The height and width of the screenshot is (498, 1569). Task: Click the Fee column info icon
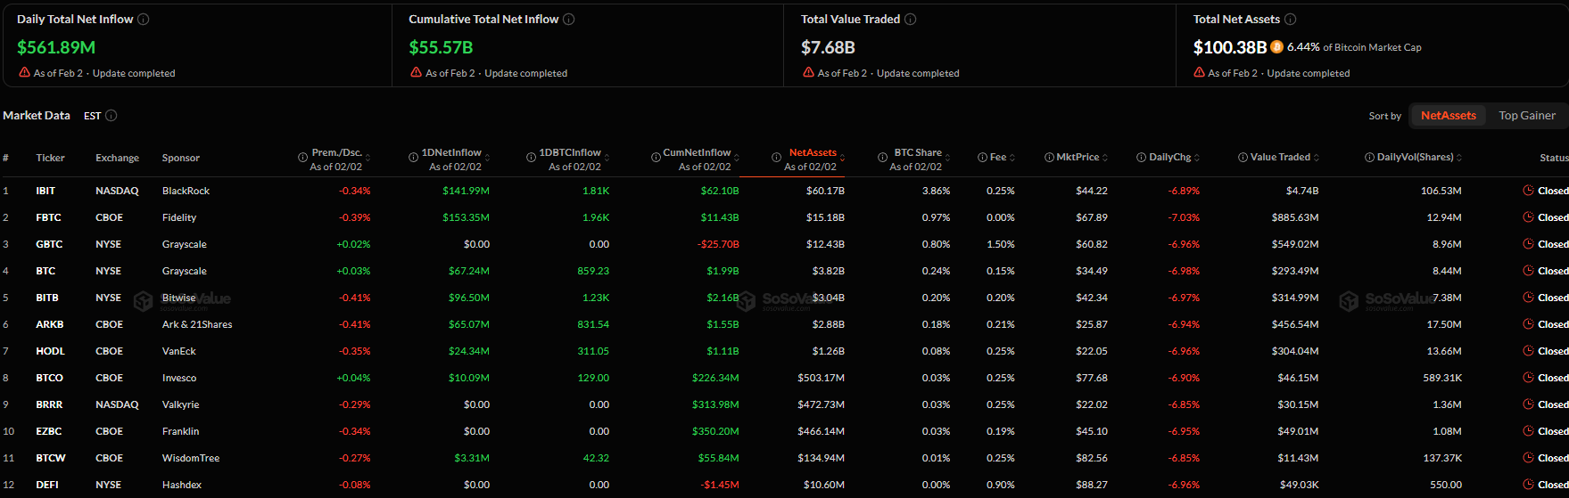pos(981,158)
